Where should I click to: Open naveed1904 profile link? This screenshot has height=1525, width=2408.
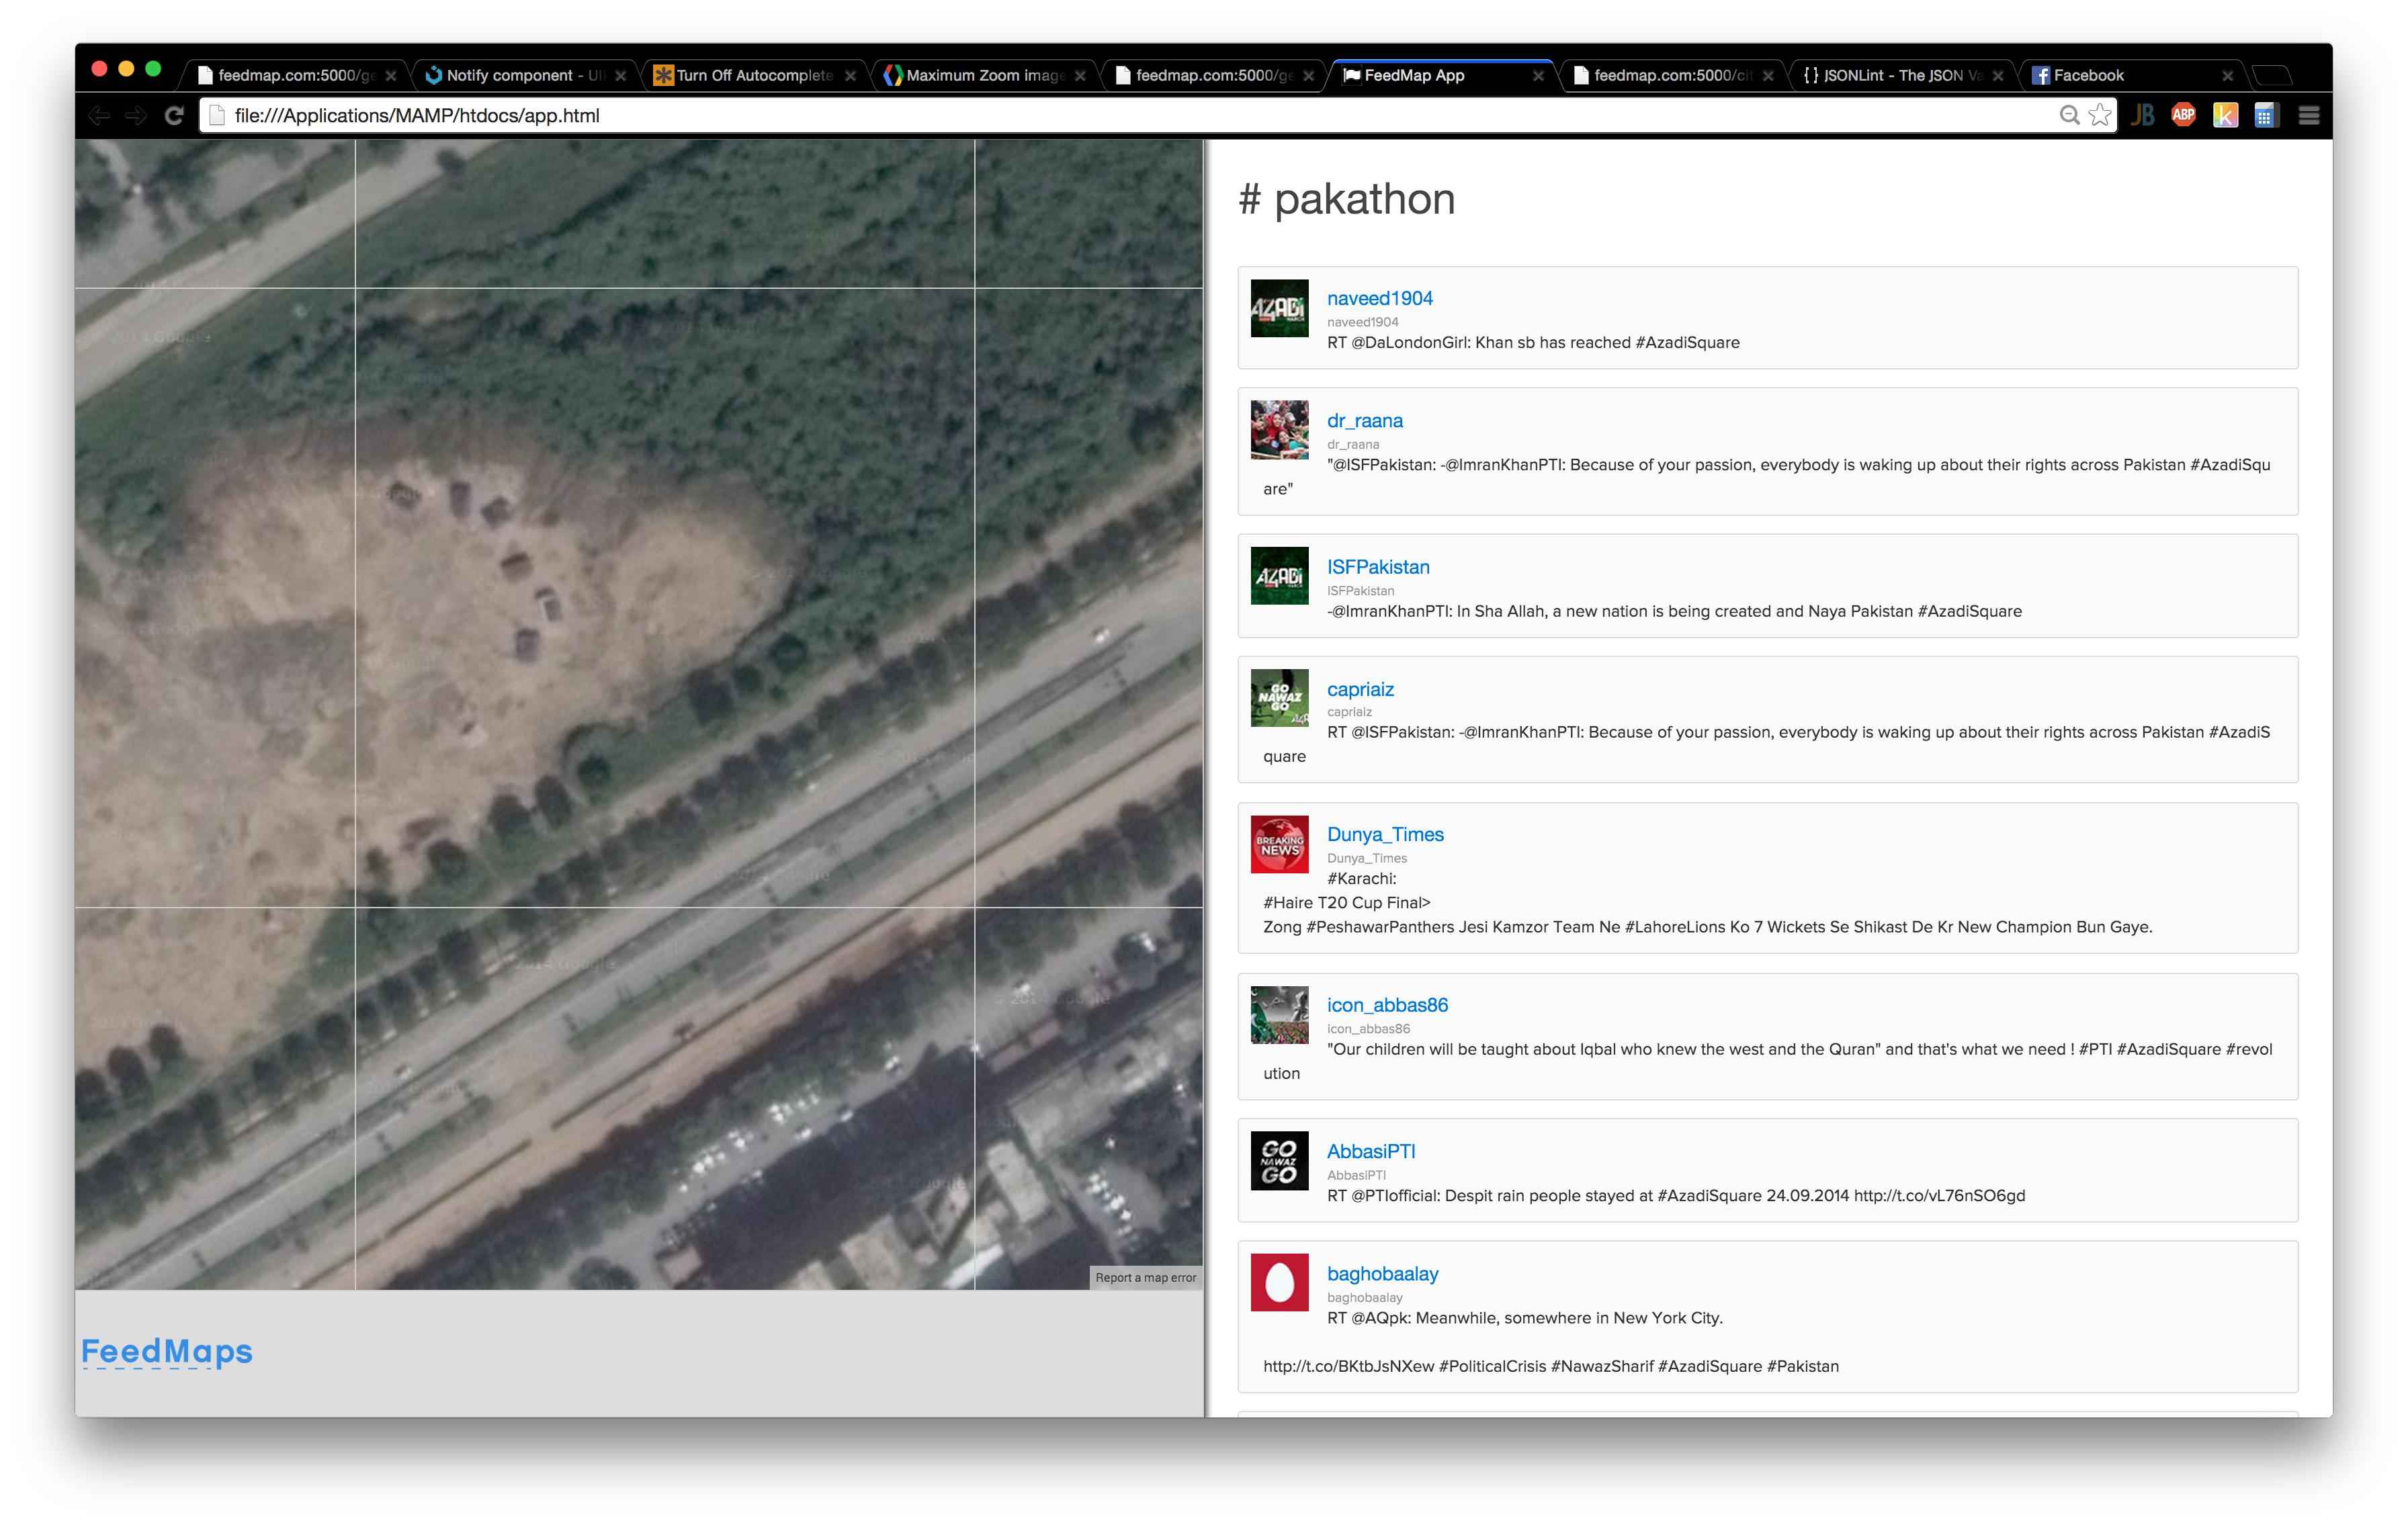point(1379,298)
